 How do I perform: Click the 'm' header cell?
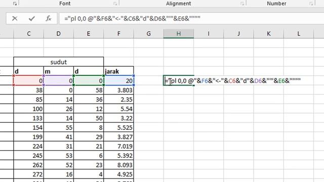point(59,71)
